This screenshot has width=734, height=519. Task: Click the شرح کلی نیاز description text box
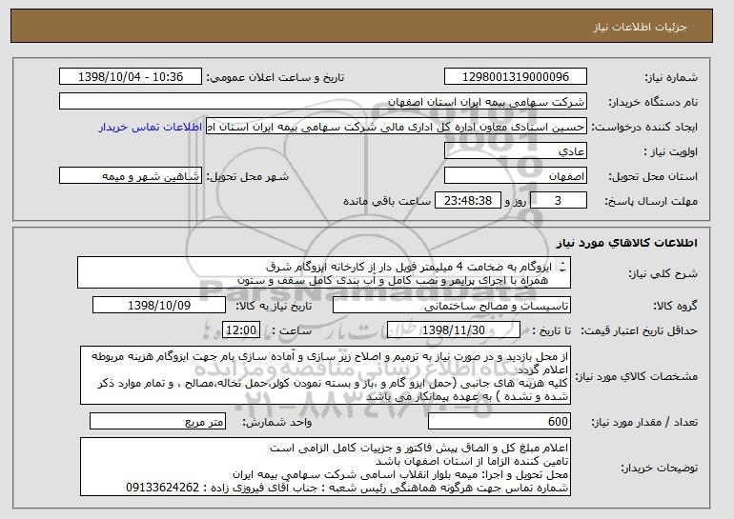pos(324,272)
